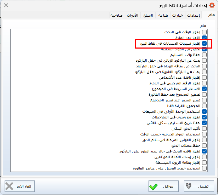This screenshot has height=195, width=218.
Task: Switch to the صلاحية tab
Action: click(x=117, y=16)
